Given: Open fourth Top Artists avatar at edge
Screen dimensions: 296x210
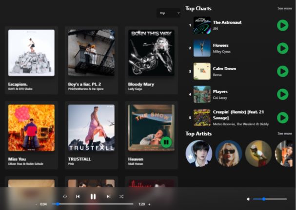Looking at the screenshot, I should click(x=284, y=153).
